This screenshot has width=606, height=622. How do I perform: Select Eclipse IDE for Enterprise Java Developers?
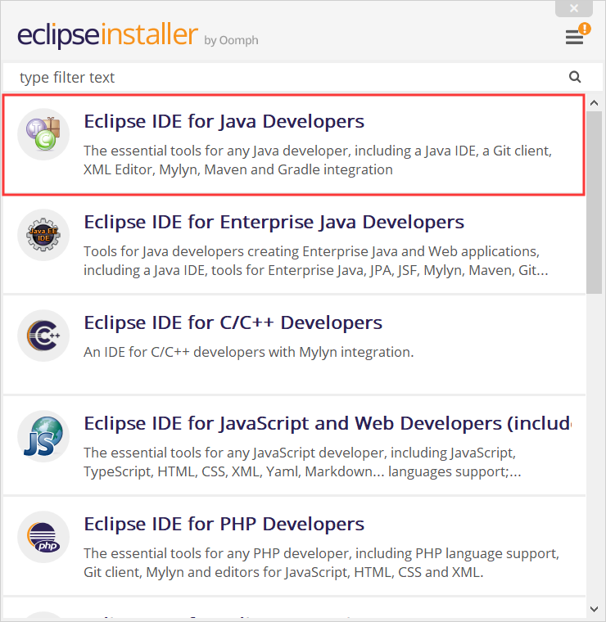click(x=294, y=246)
